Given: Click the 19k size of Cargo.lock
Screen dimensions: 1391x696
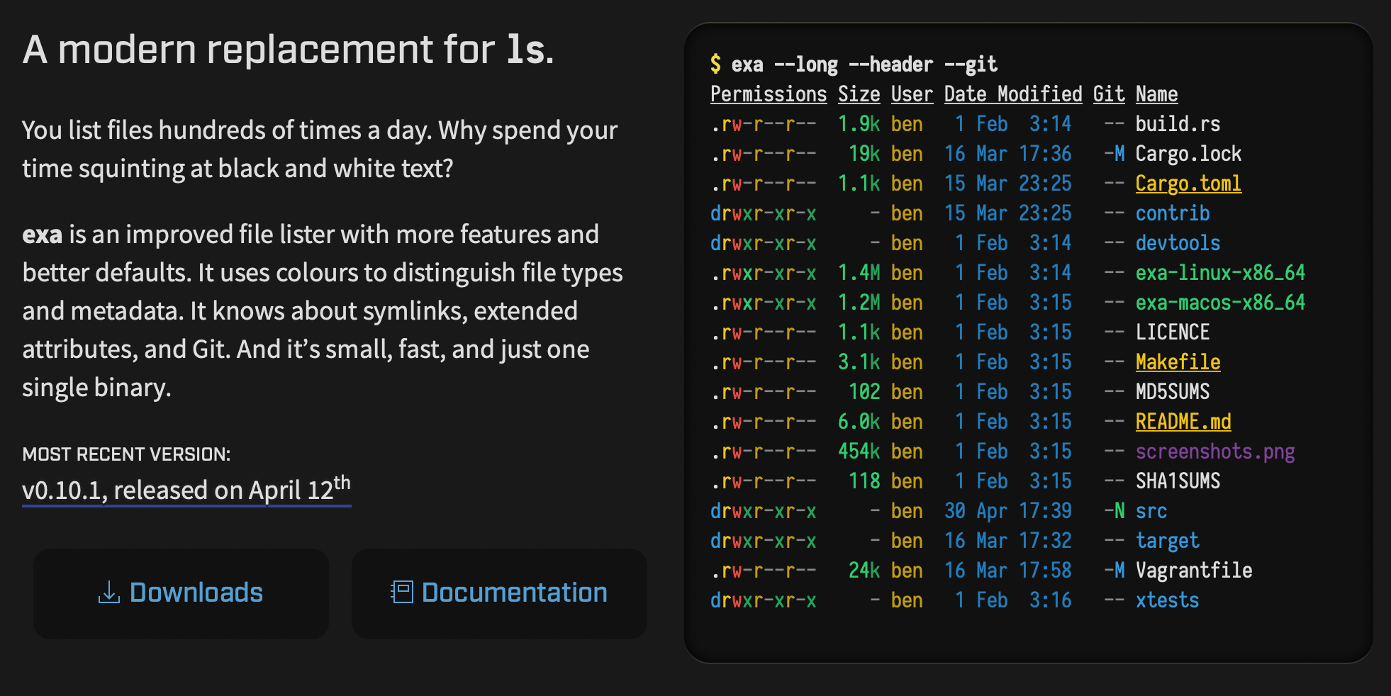Looking at the screenshot, I should click(864, 154).
